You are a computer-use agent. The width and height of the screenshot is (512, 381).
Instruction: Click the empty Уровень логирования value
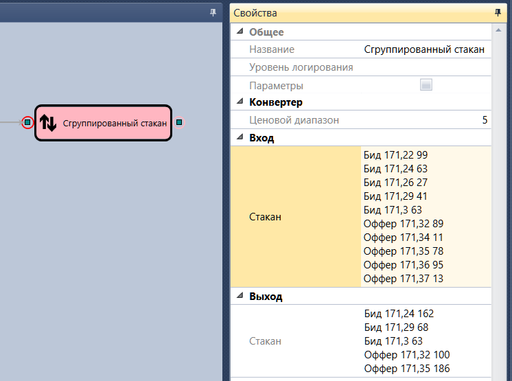coord(426,67)
